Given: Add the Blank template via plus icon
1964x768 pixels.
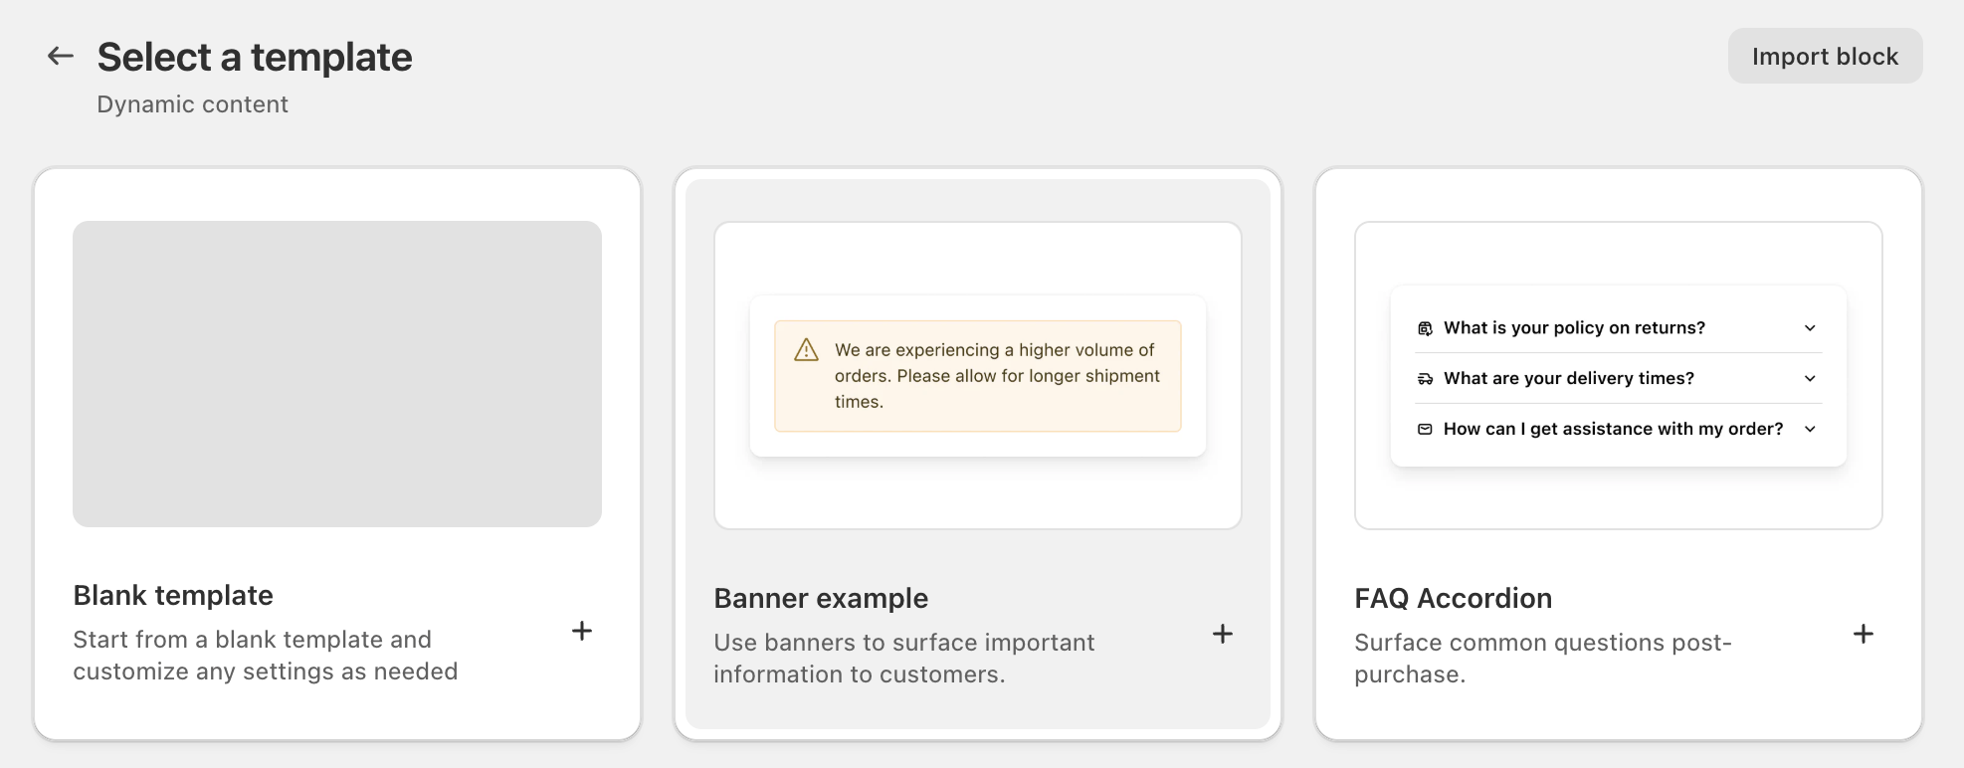Looking at the screenshot, I should pyautogui.click(x=582, y=631).
